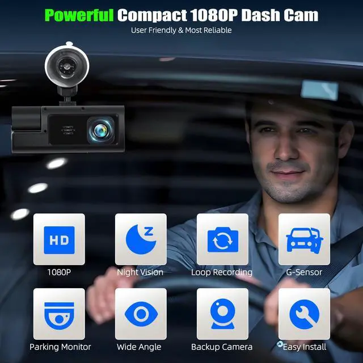This screenshot has width=363, height=363.
Task: Click the "Loop Recording" text label
Action: tap(222, 272)
